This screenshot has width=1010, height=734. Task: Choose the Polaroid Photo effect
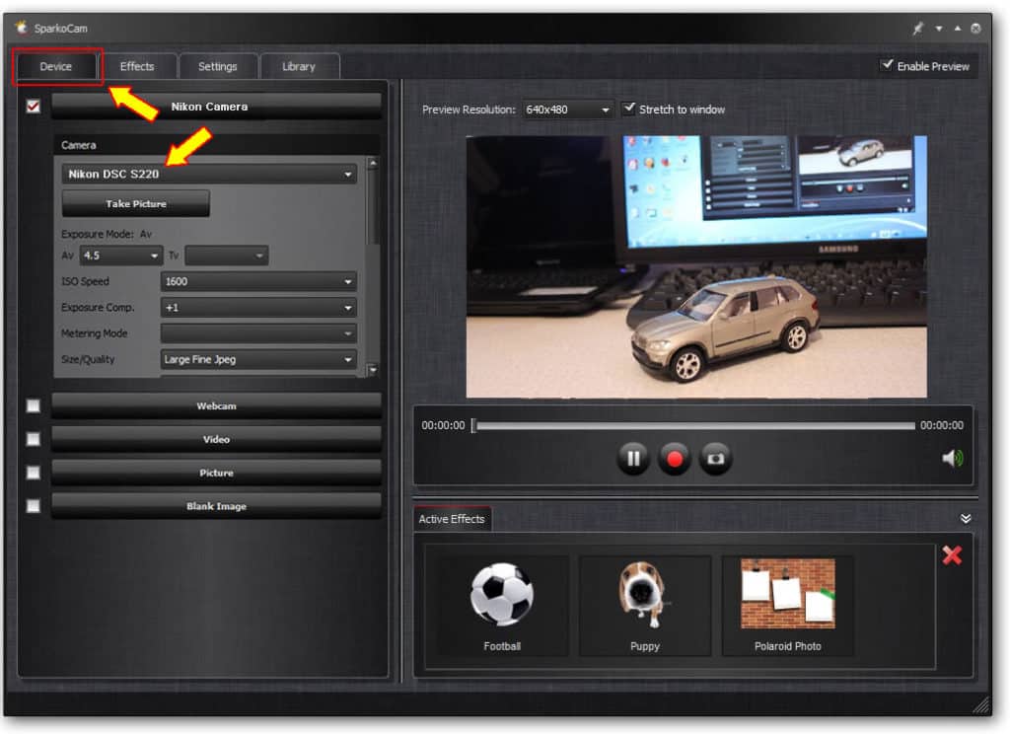point(787,605)
